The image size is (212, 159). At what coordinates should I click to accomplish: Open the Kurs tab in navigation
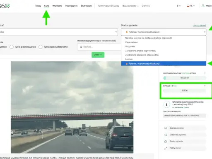click(x=47, y=6)
